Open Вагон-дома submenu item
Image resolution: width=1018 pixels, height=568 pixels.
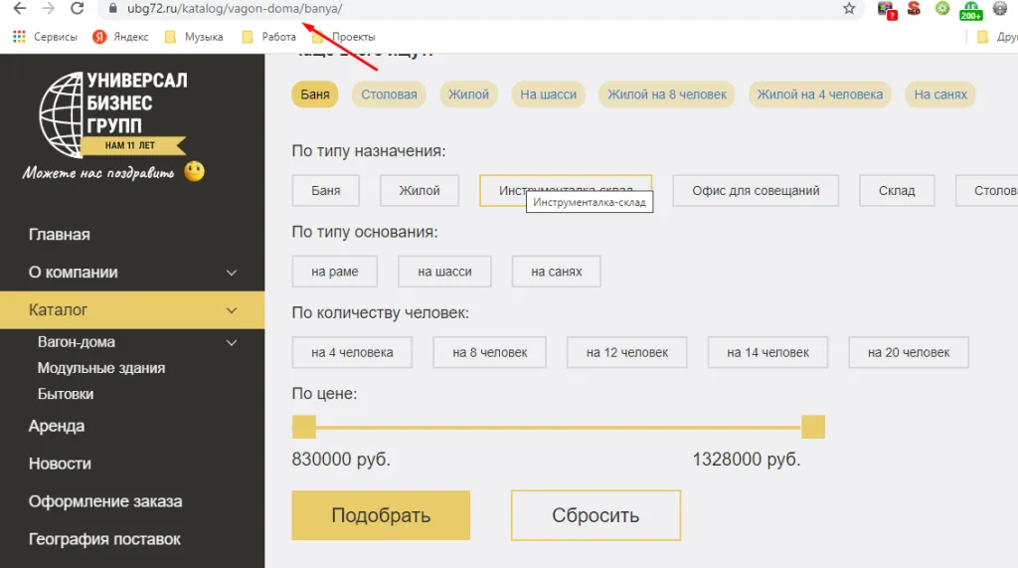pos(76,342)
